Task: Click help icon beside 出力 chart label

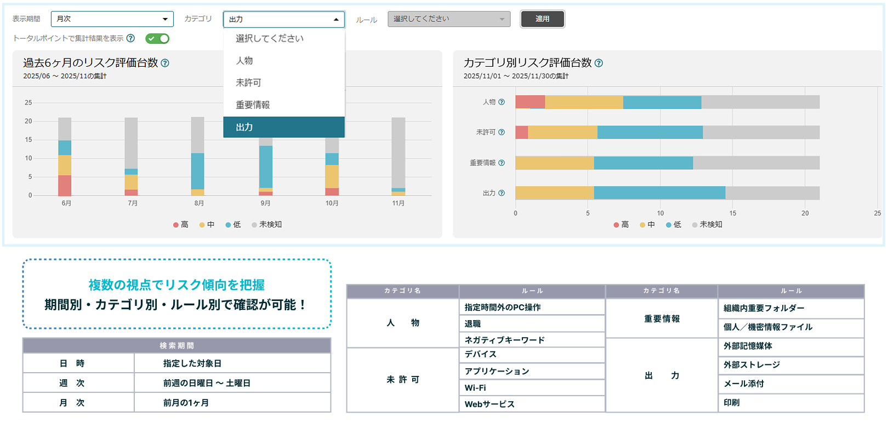Action: (x=502, y=193)
